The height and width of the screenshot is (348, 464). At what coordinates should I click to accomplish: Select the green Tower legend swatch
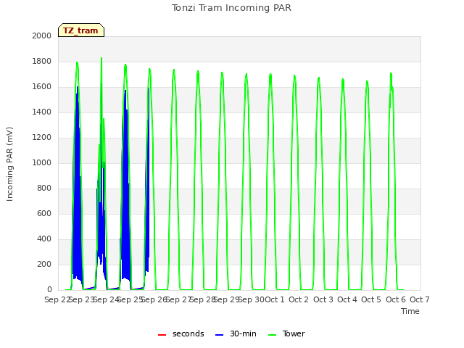click(x=272, y=335)
